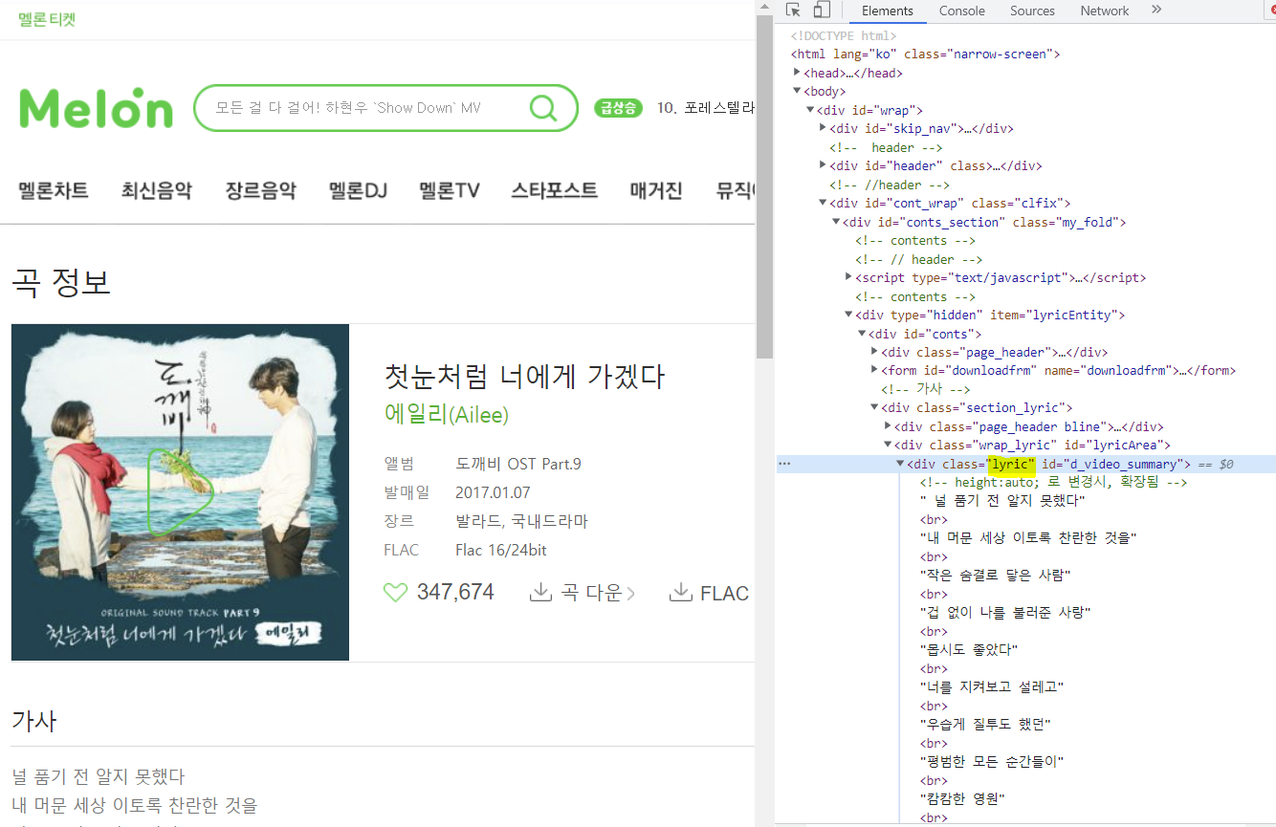This screenshot has width=1276, height=827.
Task: Expand the div id="skip_nav" node
Action: coord(823,128)
